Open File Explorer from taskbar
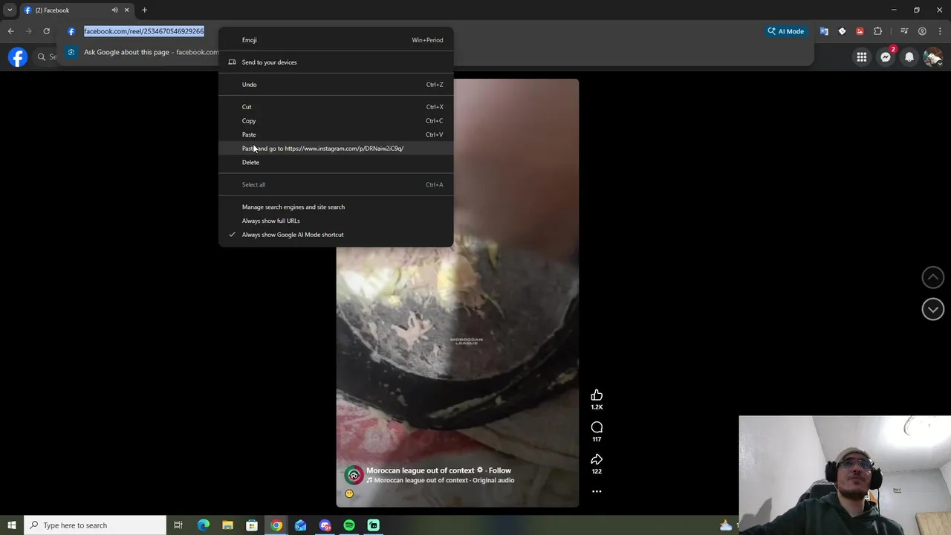This screenshot has width=951, height=535. [x=228, y=525]
